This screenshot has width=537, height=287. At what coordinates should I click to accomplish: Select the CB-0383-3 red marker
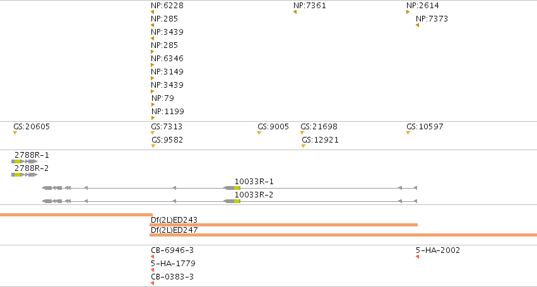click(x=153, y=283)
